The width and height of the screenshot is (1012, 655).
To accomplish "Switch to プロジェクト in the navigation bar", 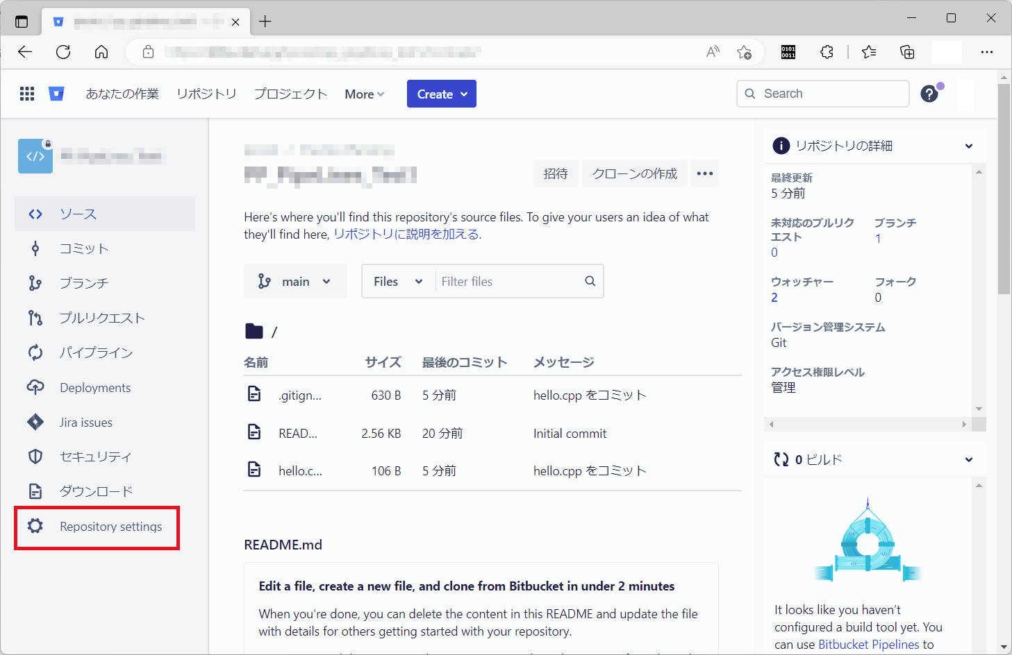I will click(290, 93).
